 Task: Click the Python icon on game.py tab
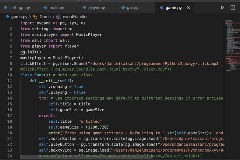pos(162,8)
